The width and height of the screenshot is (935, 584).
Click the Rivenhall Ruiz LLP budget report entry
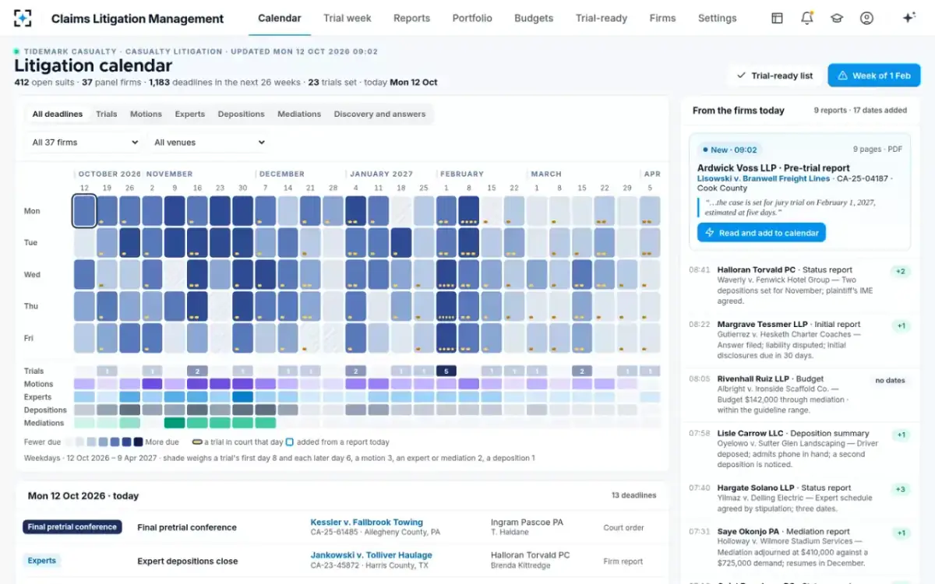pyautogui.click(x=799, y=394)
